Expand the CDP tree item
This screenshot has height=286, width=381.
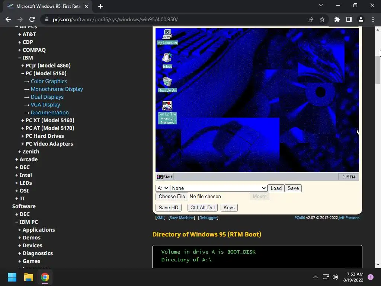pyautogui.click(x=26, y=42)
